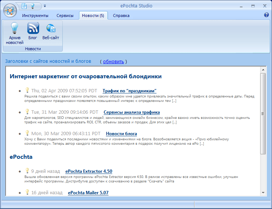
Task: Click the date Tue, 31 Mar 2009 09:14:06 PDT
Action: coord(65,112)
